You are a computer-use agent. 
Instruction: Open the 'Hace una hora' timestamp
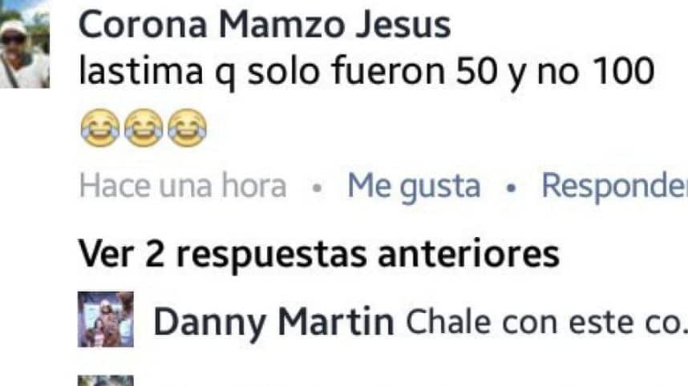pos(183,186)
